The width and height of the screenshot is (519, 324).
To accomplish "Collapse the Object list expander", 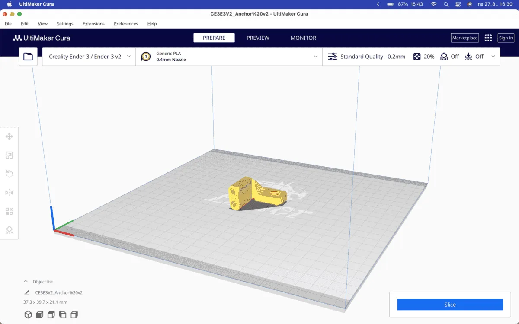I will tap(26, 281).
